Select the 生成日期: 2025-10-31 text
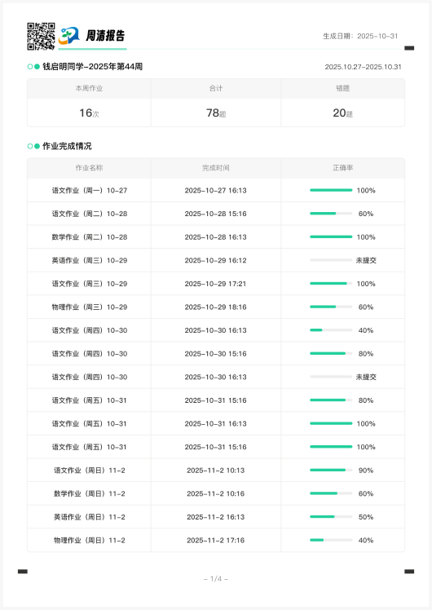The image size is (432, 610). 360,36
